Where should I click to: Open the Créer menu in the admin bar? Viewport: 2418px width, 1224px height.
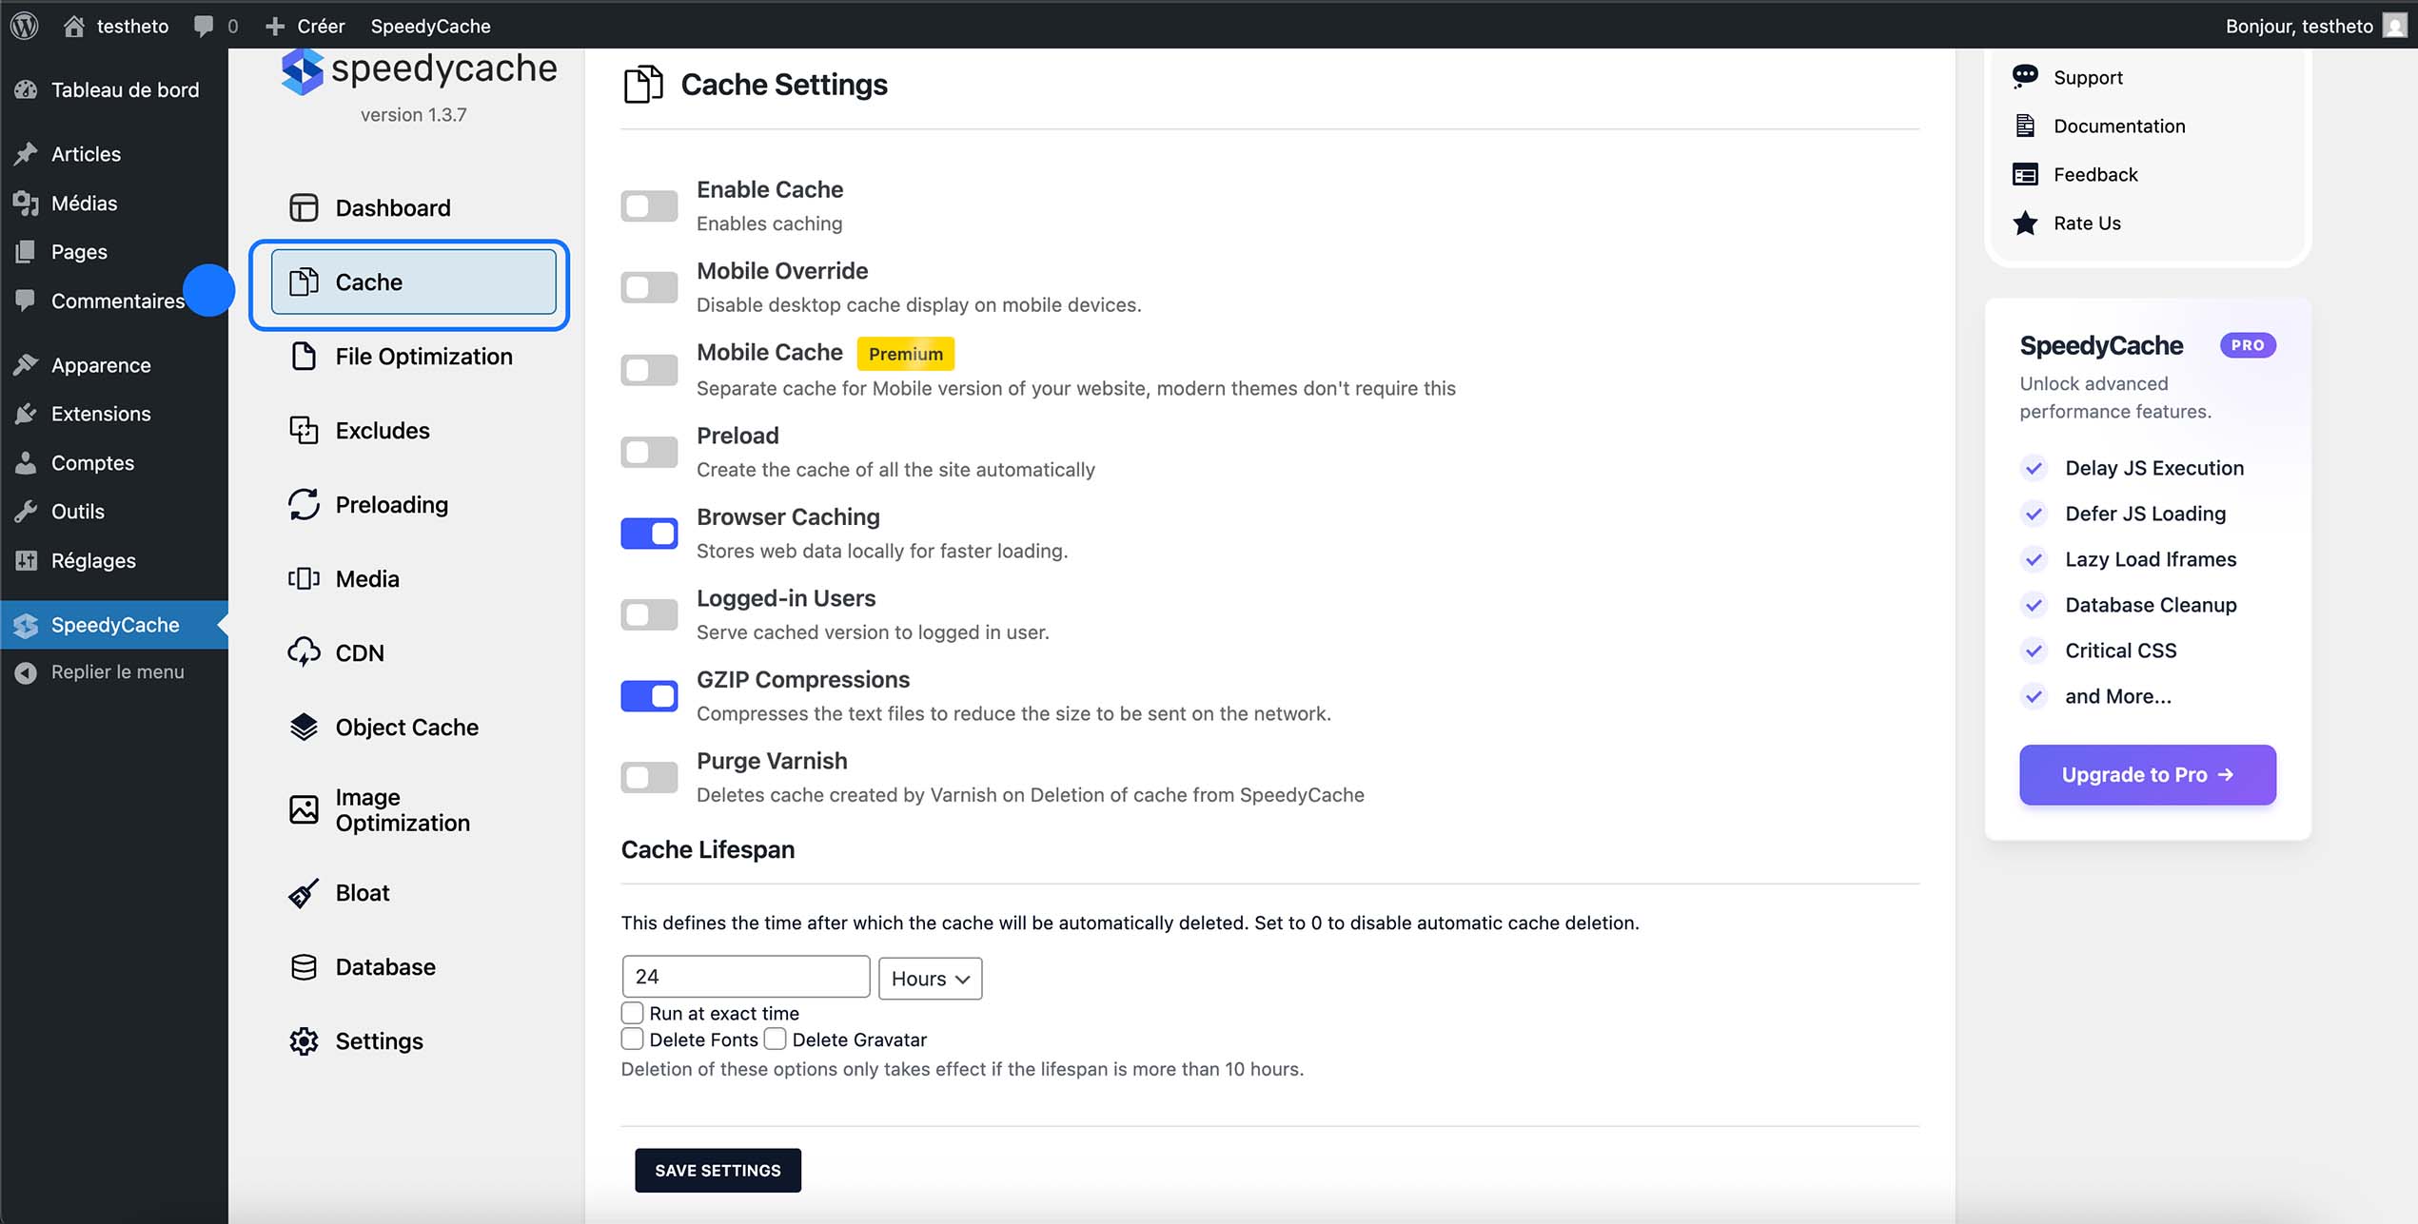(x=305, y=26)
